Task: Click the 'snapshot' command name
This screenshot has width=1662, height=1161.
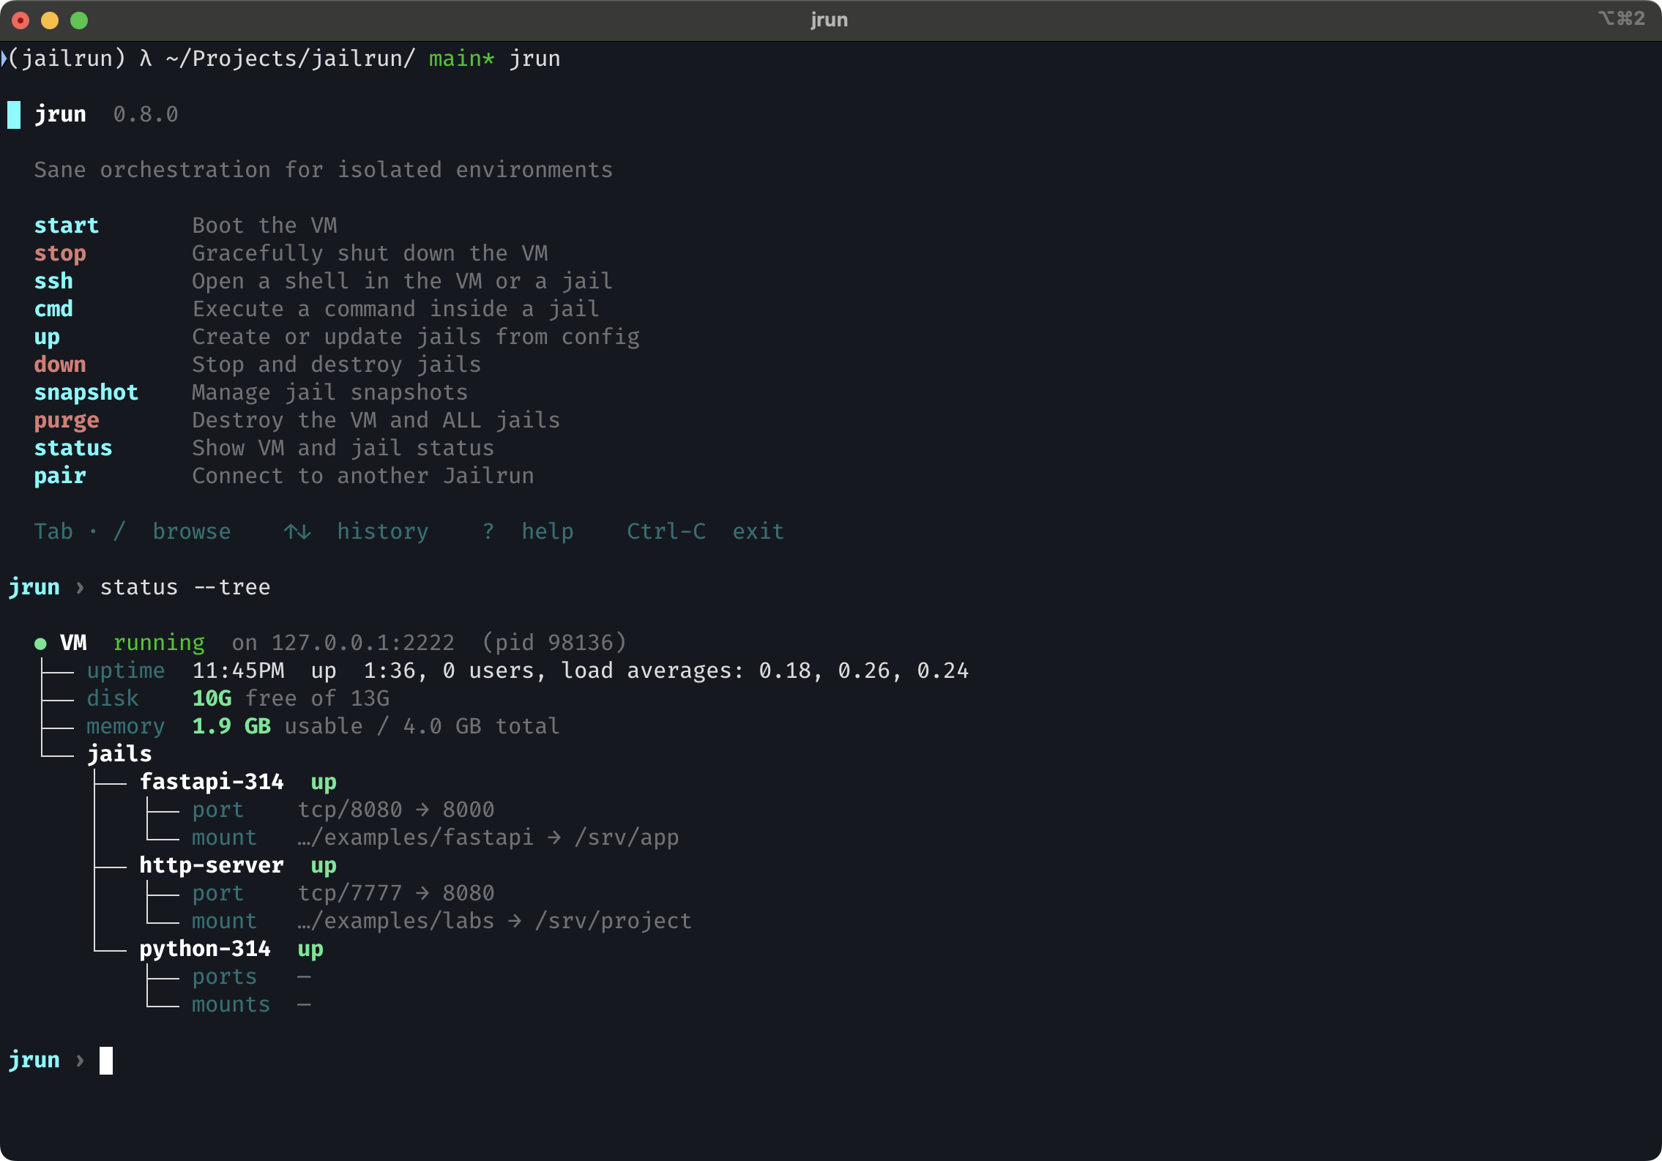Action: click(86, 392)
